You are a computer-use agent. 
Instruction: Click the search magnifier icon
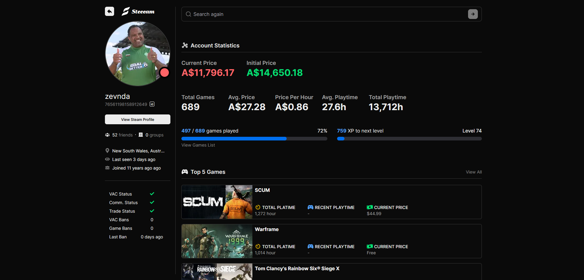pos(188,14)
